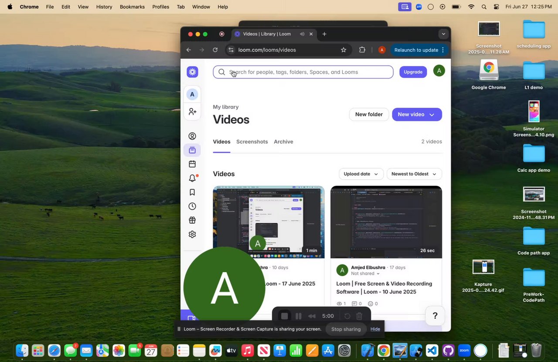This screenshot has height=362, width=558.
Task: Open a new Chrome tab
Action: point(324,34)
